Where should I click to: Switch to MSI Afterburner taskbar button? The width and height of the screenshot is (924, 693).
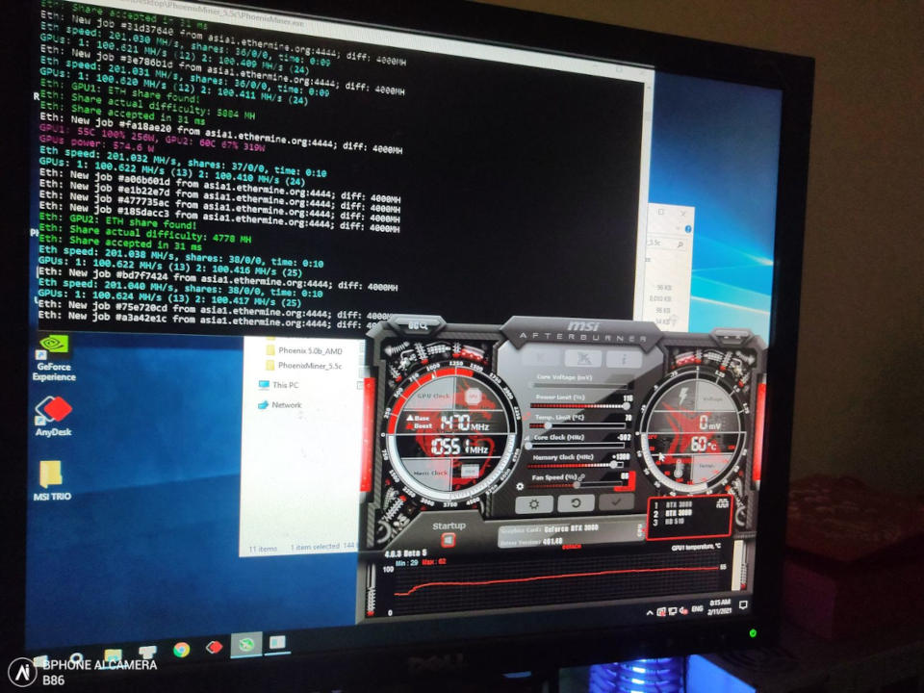pos(245,644)
